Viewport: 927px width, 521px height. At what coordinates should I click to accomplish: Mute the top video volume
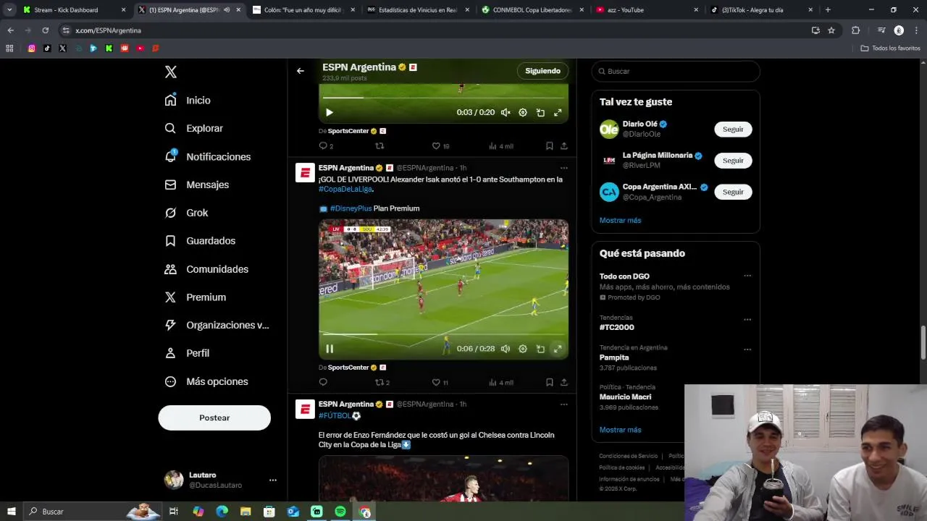point(506,112)
